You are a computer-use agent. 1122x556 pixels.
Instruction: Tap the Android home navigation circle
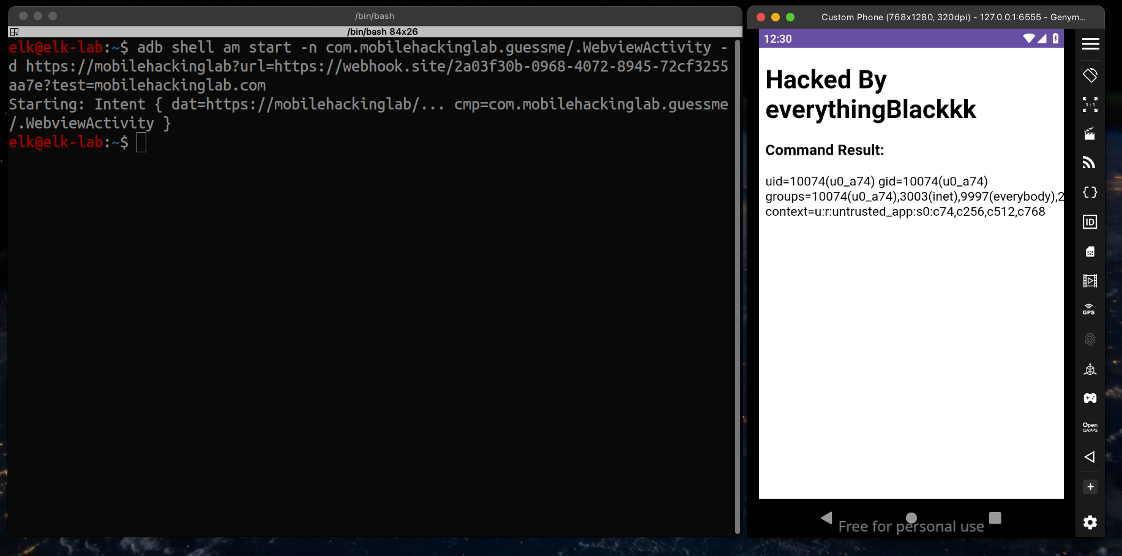coord(911,518)
